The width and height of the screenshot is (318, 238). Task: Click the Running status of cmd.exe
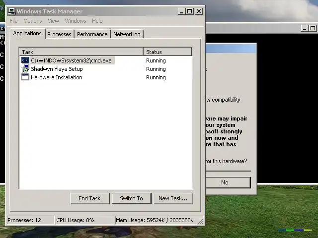156,60
